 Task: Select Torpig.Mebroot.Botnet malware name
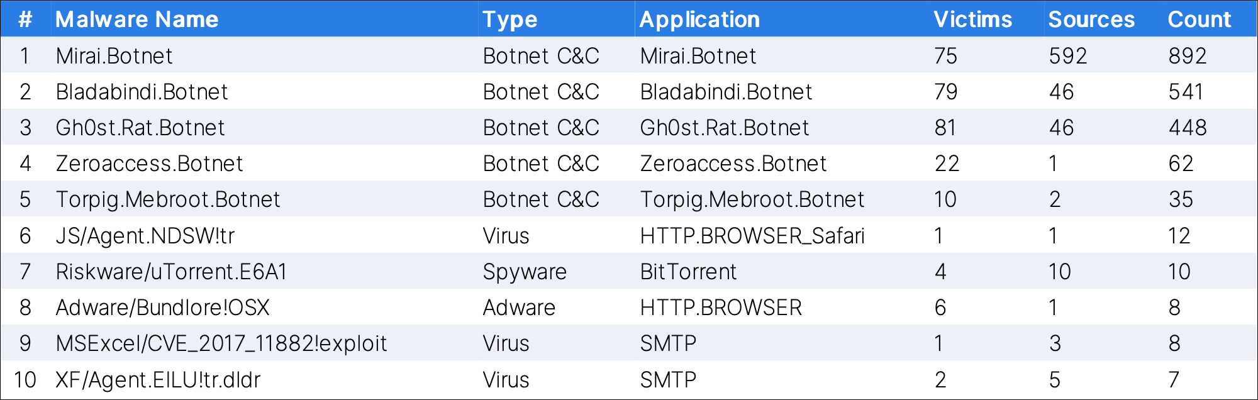[168, 199]
